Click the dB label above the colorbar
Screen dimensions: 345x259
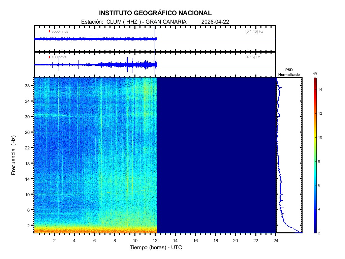click(x=315, y=74)
